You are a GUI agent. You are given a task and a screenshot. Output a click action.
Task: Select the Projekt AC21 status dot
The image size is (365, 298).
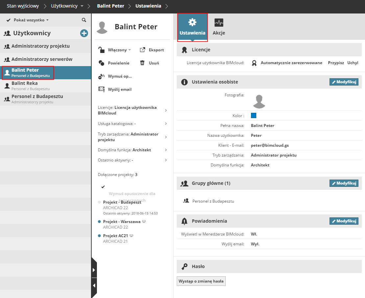[x=100, y=236]
